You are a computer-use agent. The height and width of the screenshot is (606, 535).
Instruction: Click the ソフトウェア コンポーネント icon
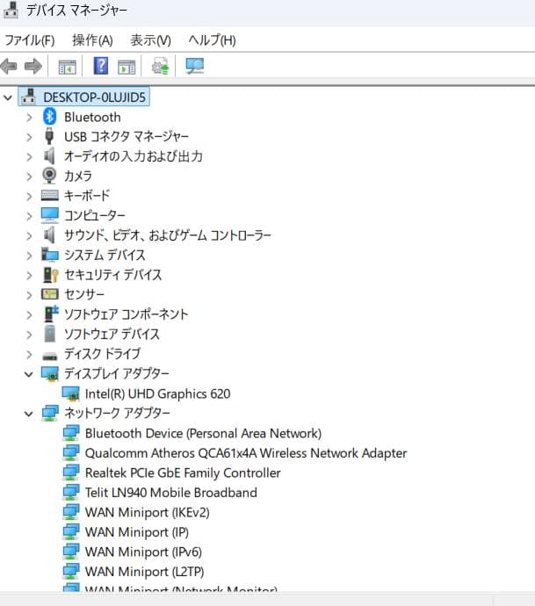coord(50,314)
